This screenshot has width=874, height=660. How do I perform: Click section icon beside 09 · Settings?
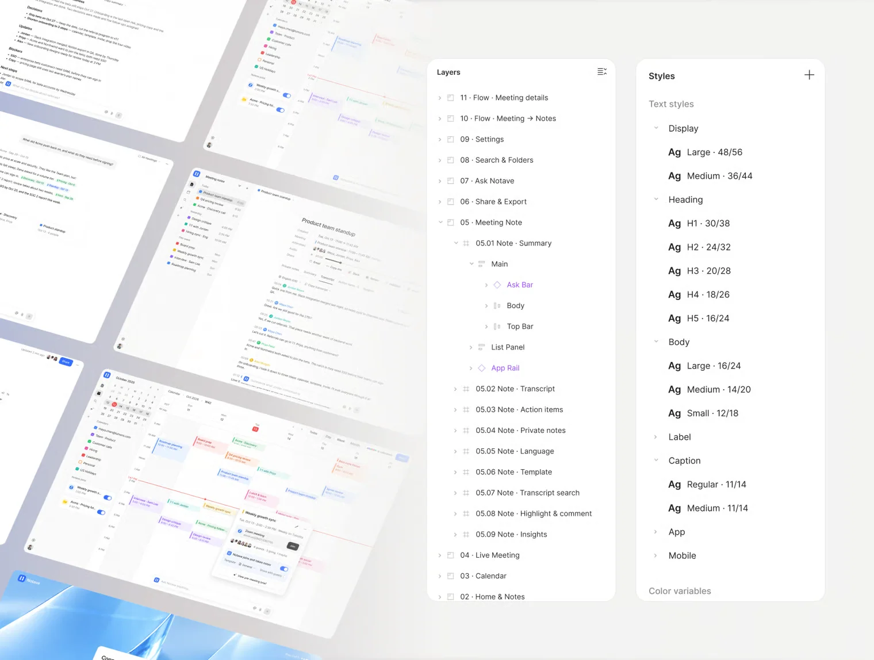(x=451, y=140)
